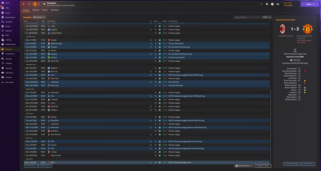
Task: Tick checkbox for Arsenal 1/1/2024 fixture
Action: coord(25,40)
